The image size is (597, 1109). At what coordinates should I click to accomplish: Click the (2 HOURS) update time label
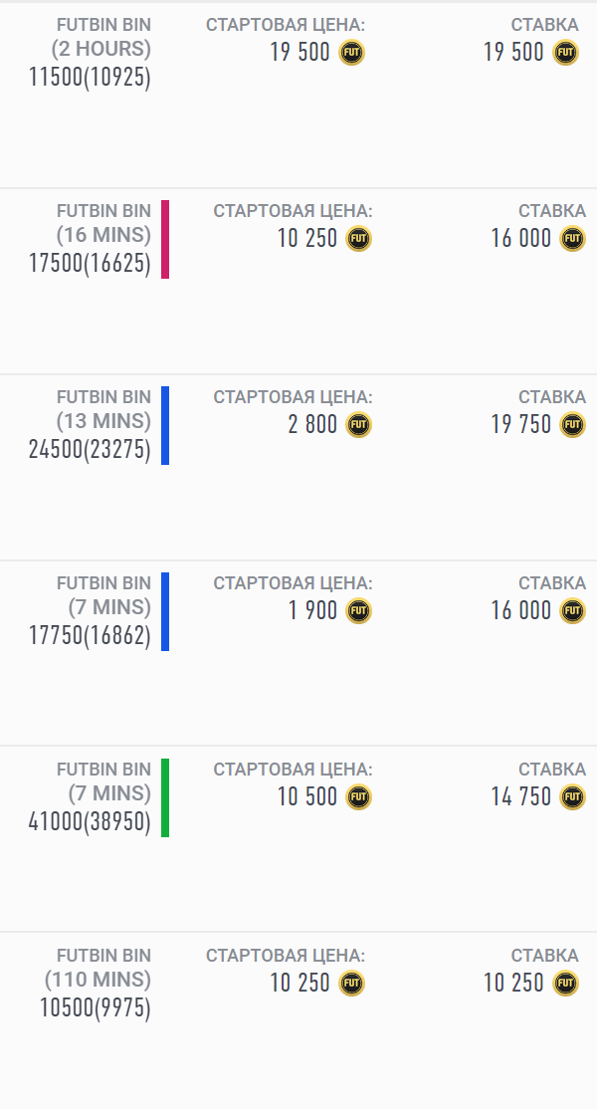(100, 49)
